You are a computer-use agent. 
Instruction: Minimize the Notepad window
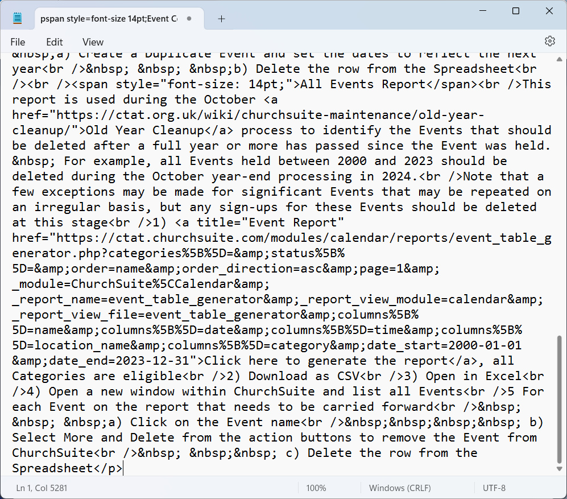pos(483,11)
